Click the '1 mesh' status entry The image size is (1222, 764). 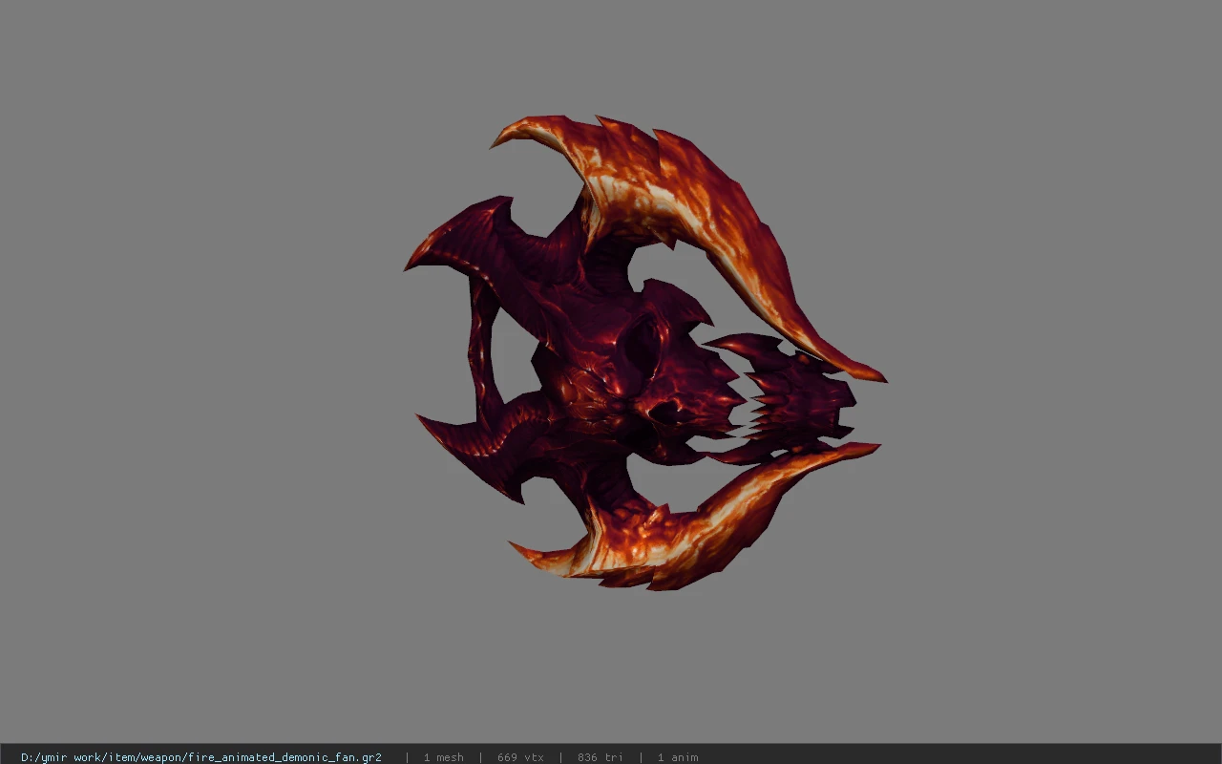coord(444,757)
